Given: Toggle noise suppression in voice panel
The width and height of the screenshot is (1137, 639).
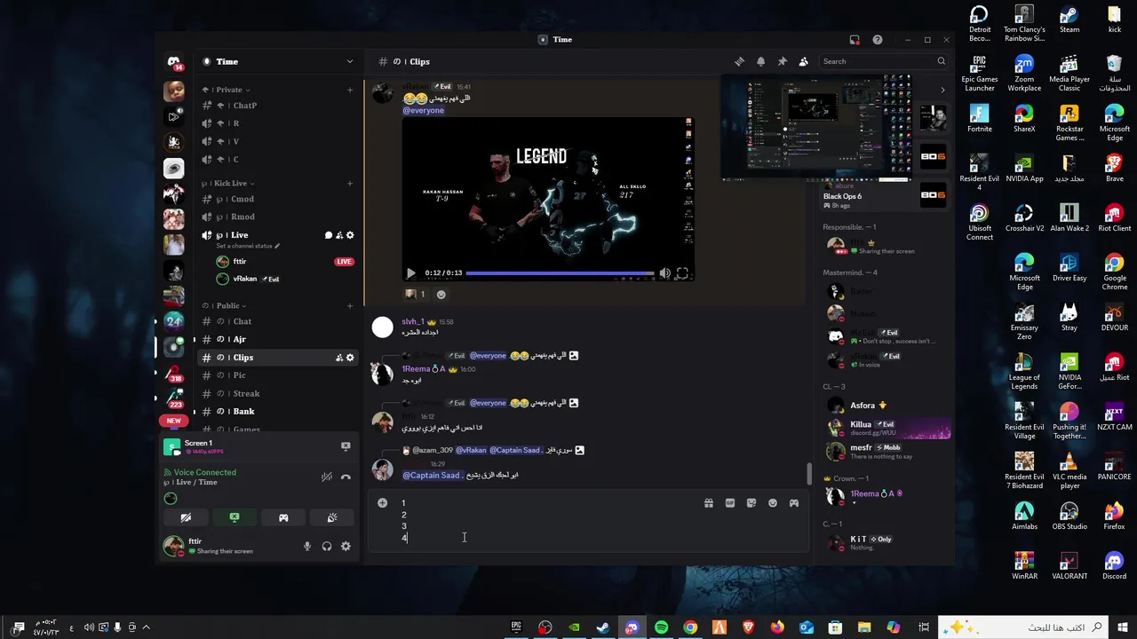Looking at the screenshot, I should coord(327,477).
